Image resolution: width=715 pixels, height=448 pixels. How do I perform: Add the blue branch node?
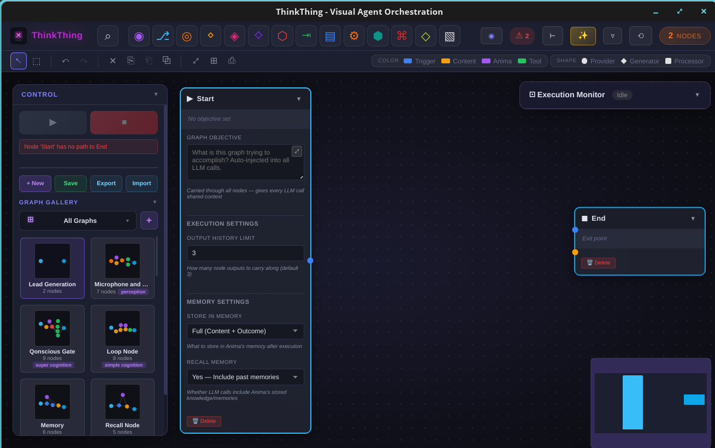[163, 36]
